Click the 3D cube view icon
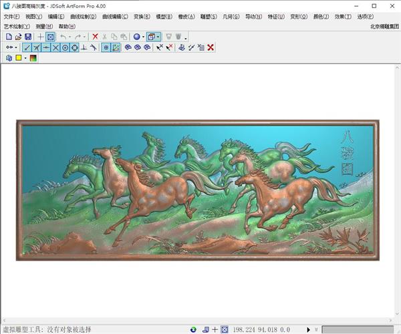 coord(152,37)
